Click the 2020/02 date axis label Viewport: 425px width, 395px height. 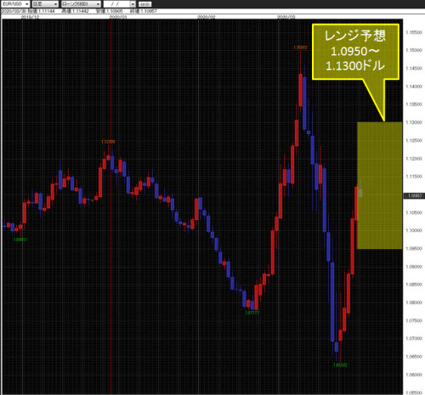pyautogui.click(x=207, y=17)
